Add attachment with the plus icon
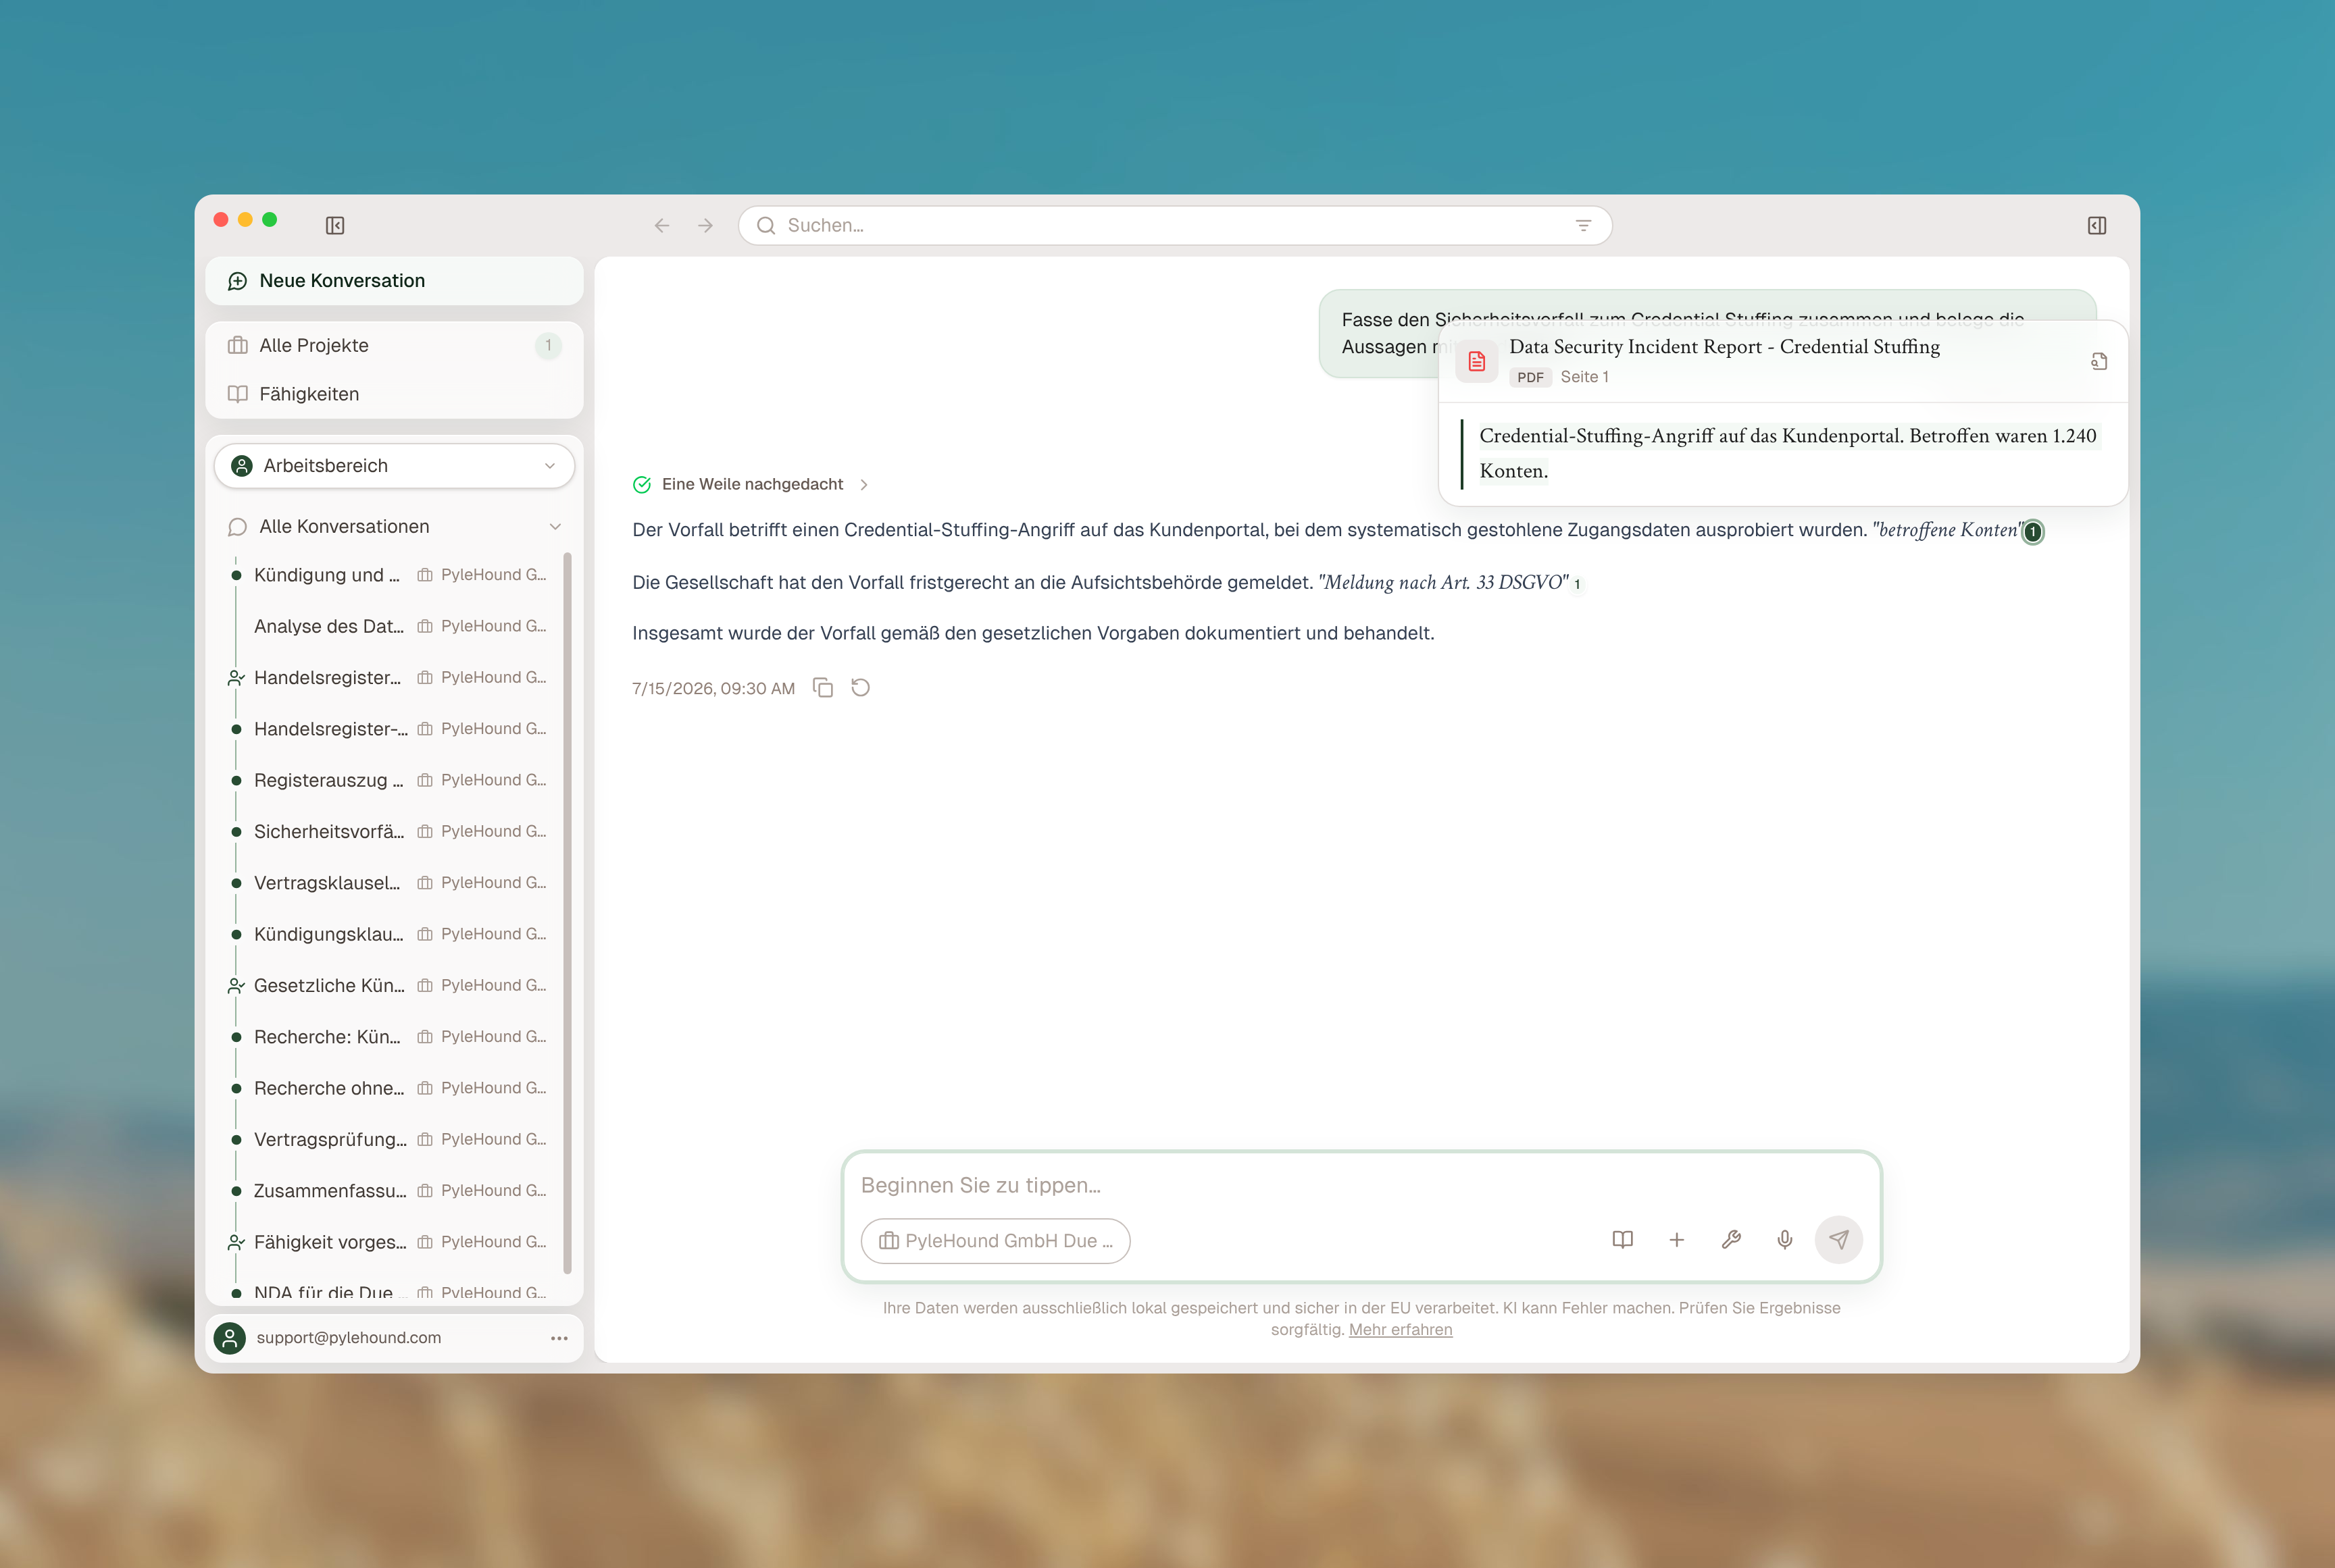The width and height of the screenshot is (2335, 1568). pyautogui.click(x=1677, y=1240)
